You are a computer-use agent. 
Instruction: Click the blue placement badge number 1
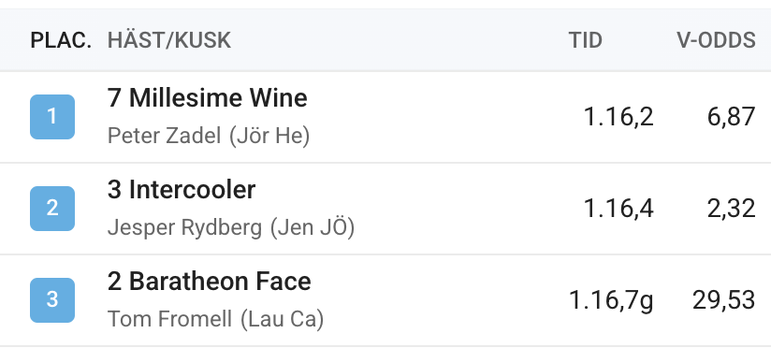(x=52, y=117)
